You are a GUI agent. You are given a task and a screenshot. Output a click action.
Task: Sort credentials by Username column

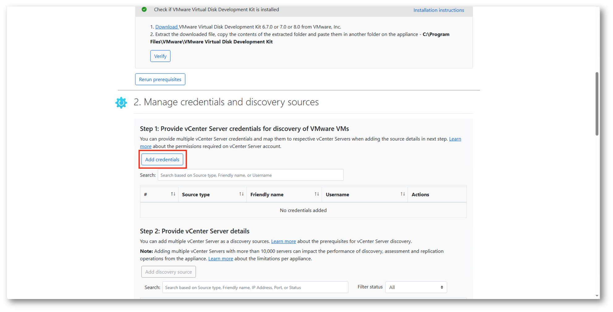[402, 194]
